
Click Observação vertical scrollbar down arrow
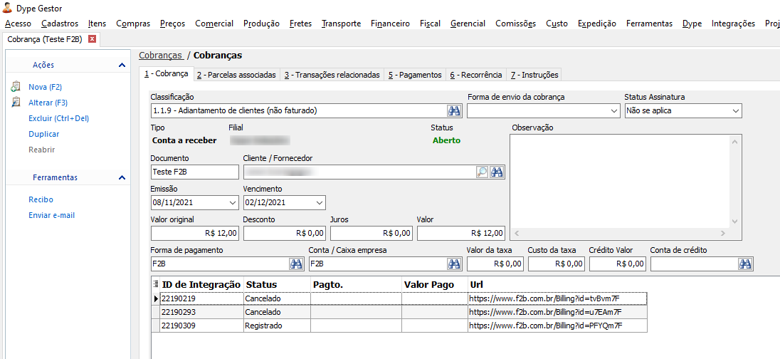pyautogui.click(x=734, y=222)
